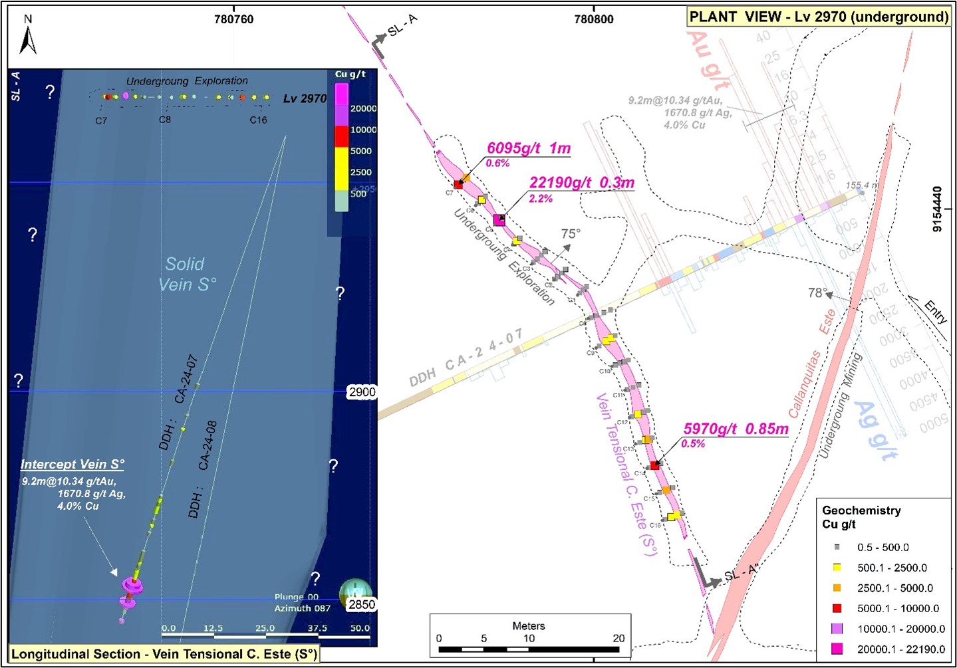The height and width of the screenshot is (668, 957).
Task: Click light purple swatch for 10000.1 - 20000.0
Action: [837, 629]
